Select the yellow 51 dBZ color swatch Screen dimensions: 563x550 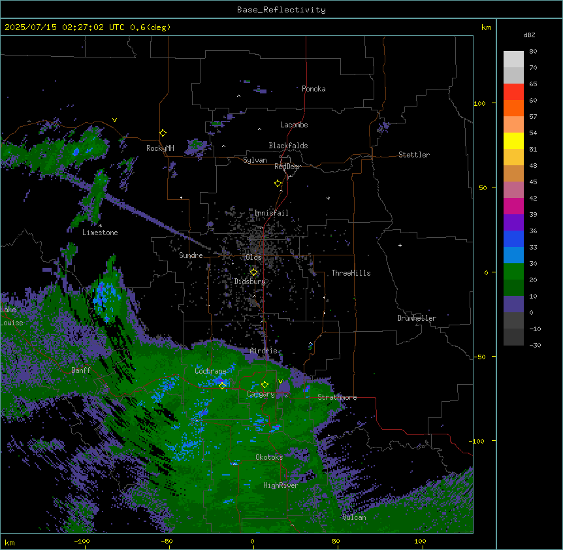tap(513, 140)
